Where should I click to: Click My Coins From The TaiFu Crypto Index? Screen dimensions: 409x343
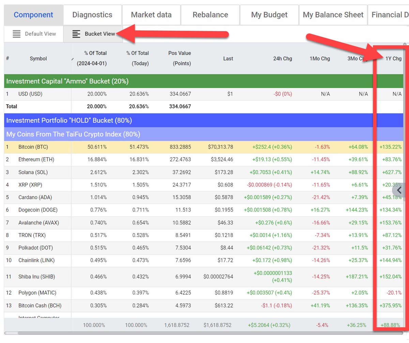203,134
